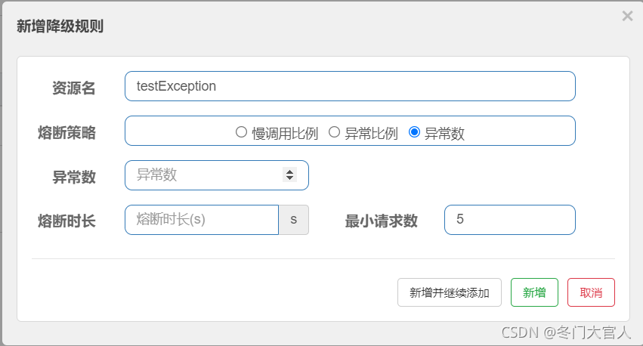Close the 新增降级规则 dialog with X
The height and width of the screenshot is (346, 643).
627,16
